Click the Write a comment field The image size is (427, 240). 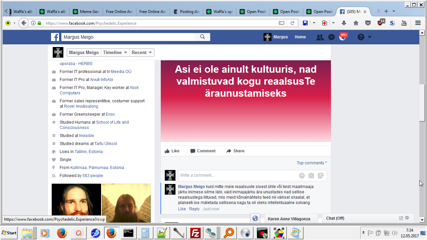237,176
